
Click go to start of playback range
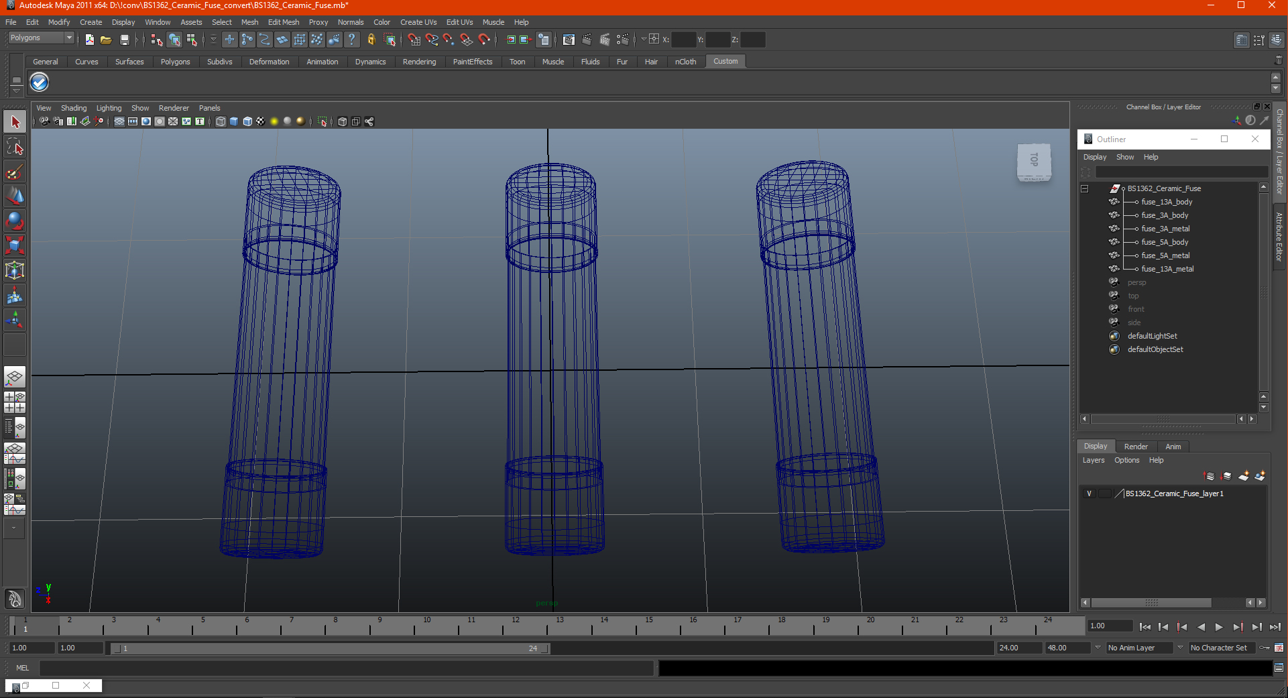tap(1145, 627)
